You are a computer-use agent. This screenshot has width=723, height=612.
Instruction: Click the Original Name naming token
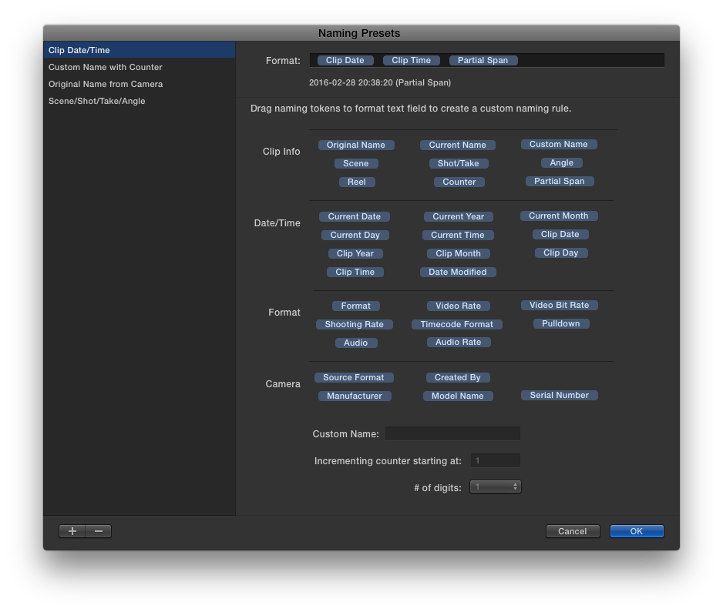356,145
